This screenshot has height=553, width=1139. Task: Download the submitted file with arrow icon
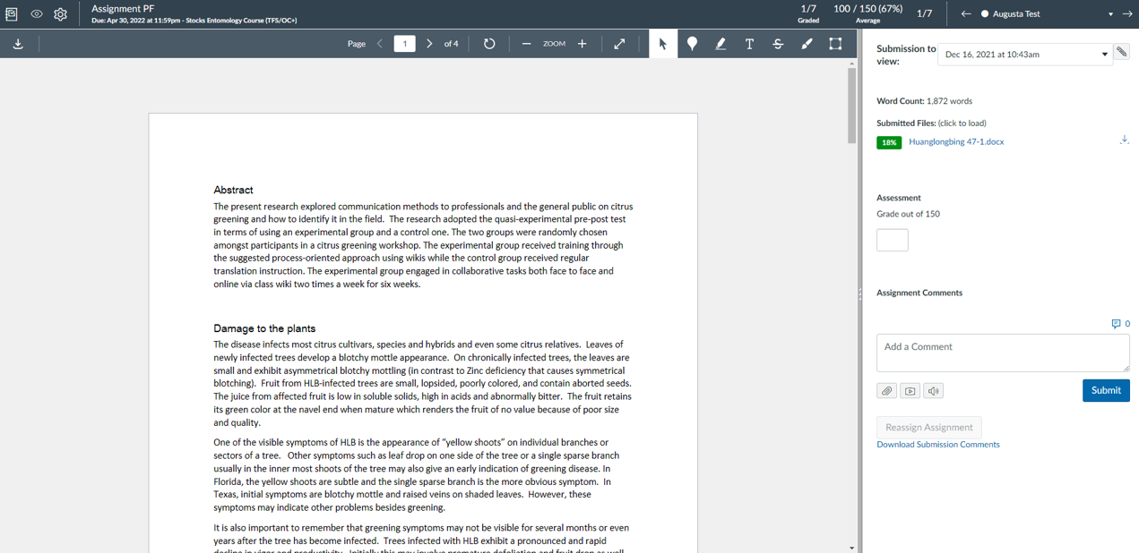coord(1124,140)
